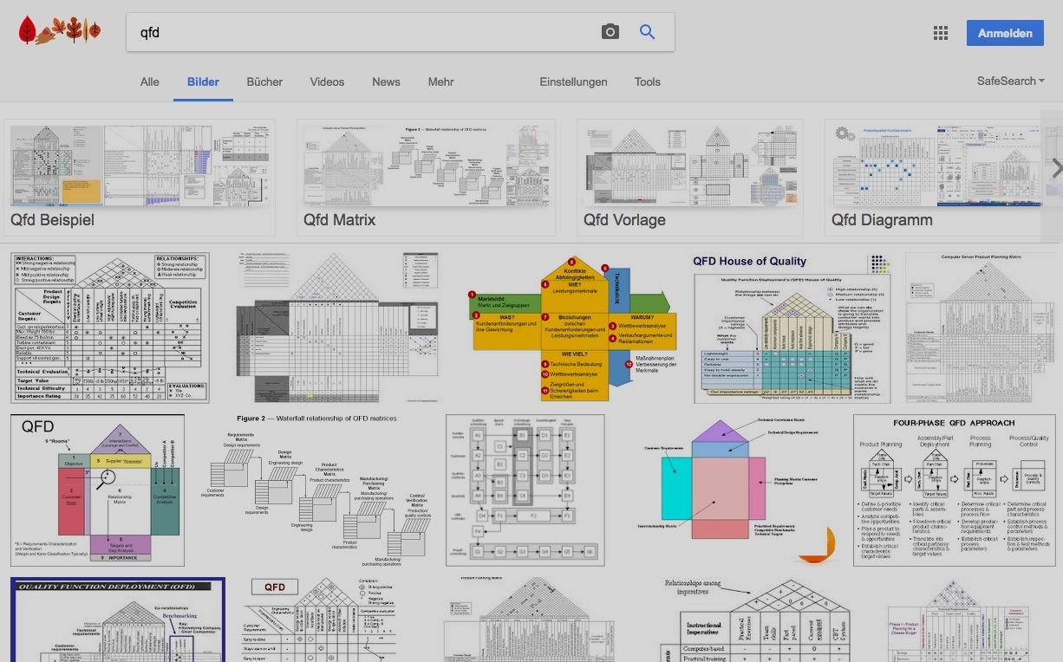Switch to the Videos tab
The image size is (1063, 662).
[x=327, y=82]
